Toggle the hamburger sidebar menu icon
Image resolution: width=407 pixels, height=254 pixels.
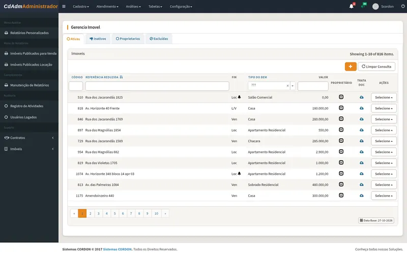point(64,7)
